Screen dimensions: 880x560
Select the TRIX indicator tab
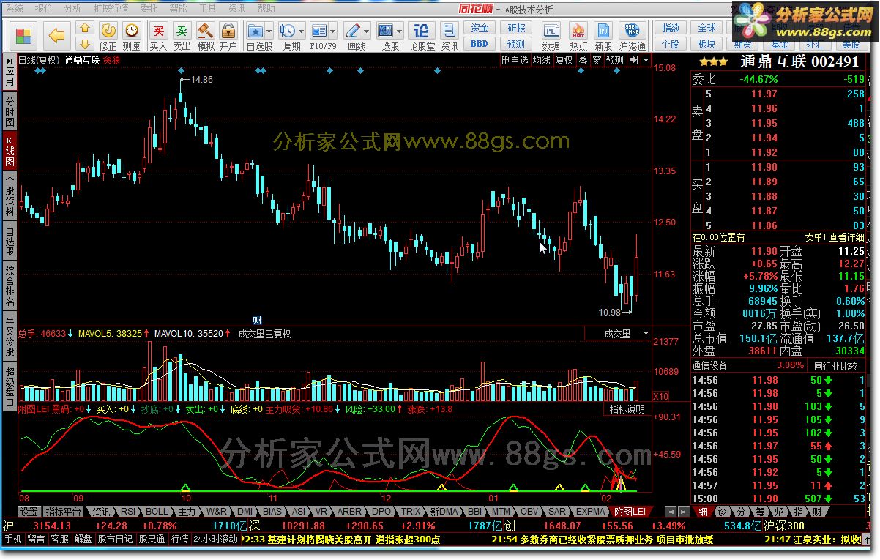pos(411,511)
